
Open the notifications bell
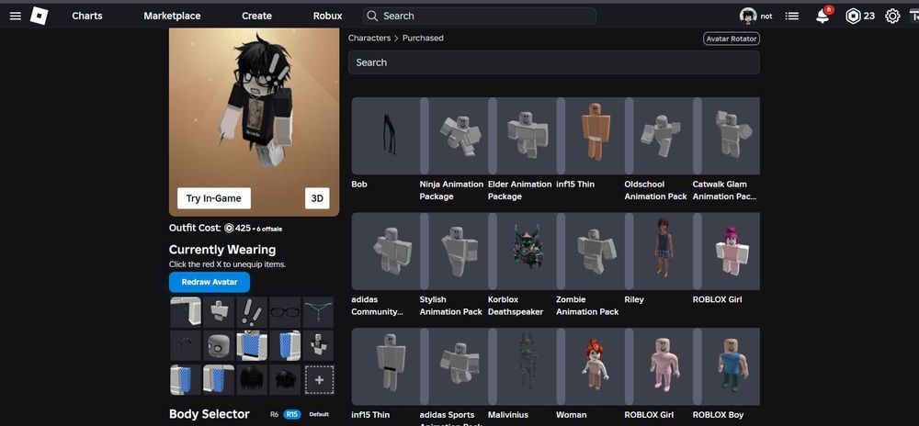tap(823, 16)
